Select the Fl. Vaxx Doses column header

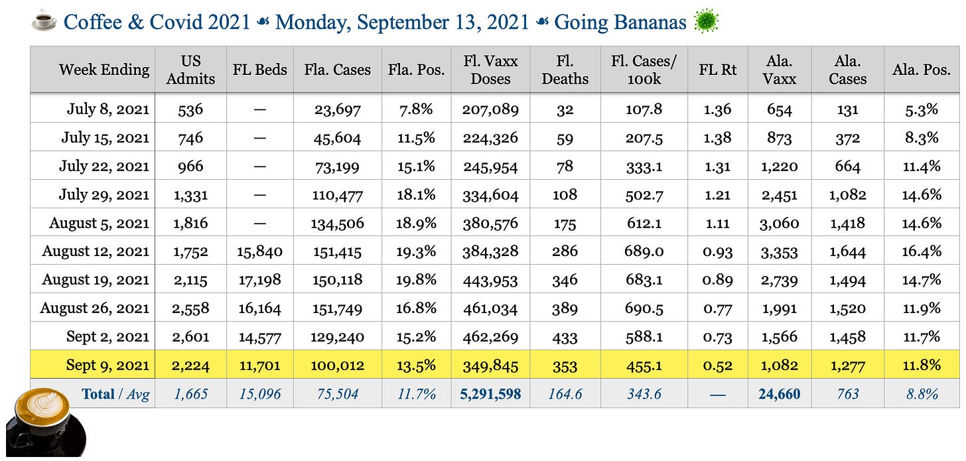point(491,70)
